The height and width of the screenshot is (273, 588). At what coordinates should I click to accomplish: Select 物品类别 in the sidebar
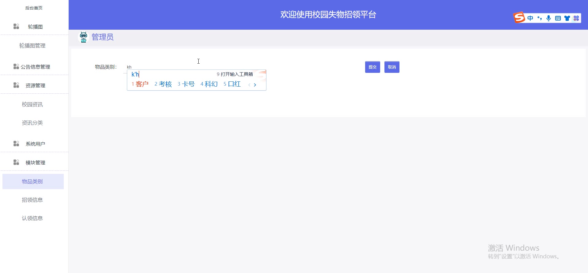[33, 181]
